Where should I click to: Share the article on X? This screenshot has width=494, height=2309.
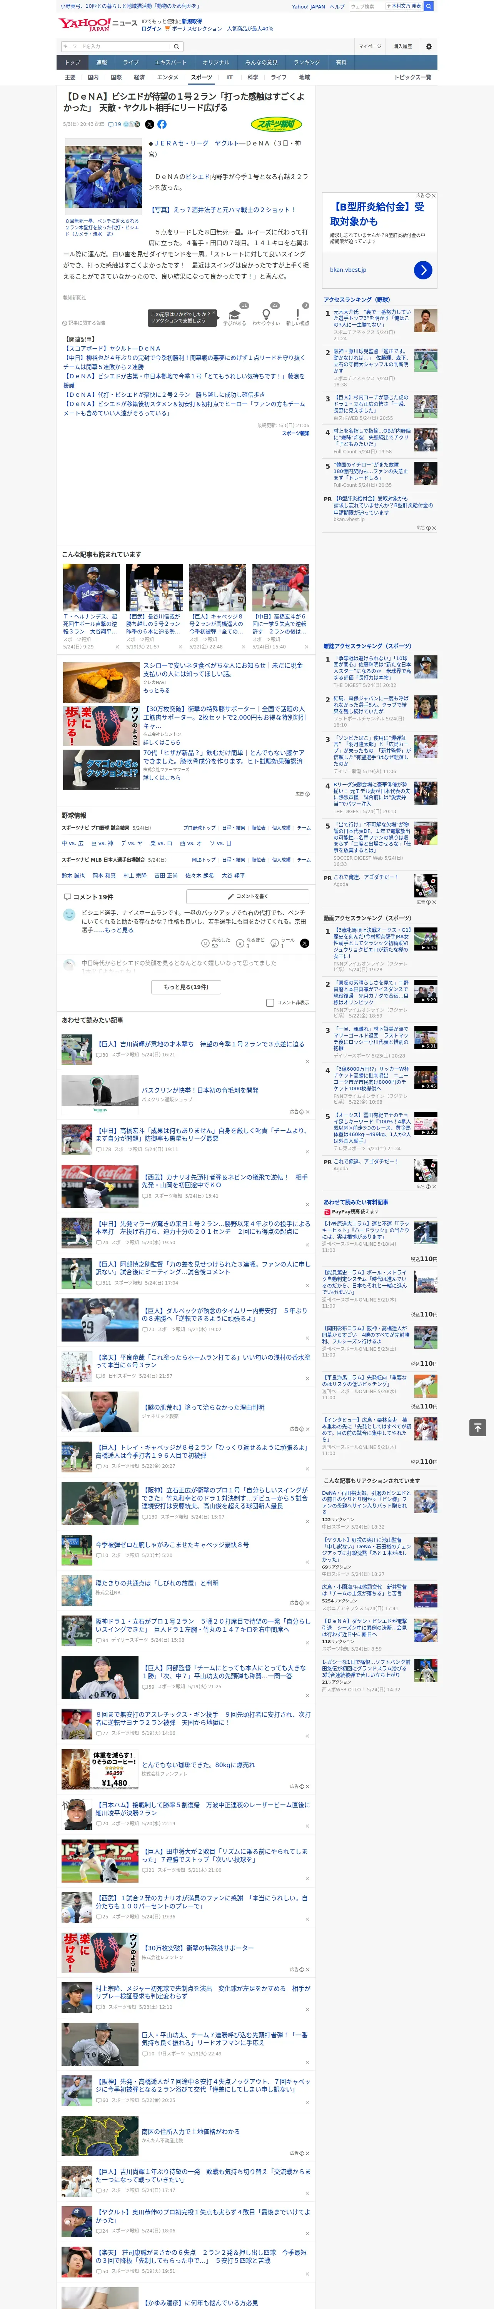coord(150,125)
